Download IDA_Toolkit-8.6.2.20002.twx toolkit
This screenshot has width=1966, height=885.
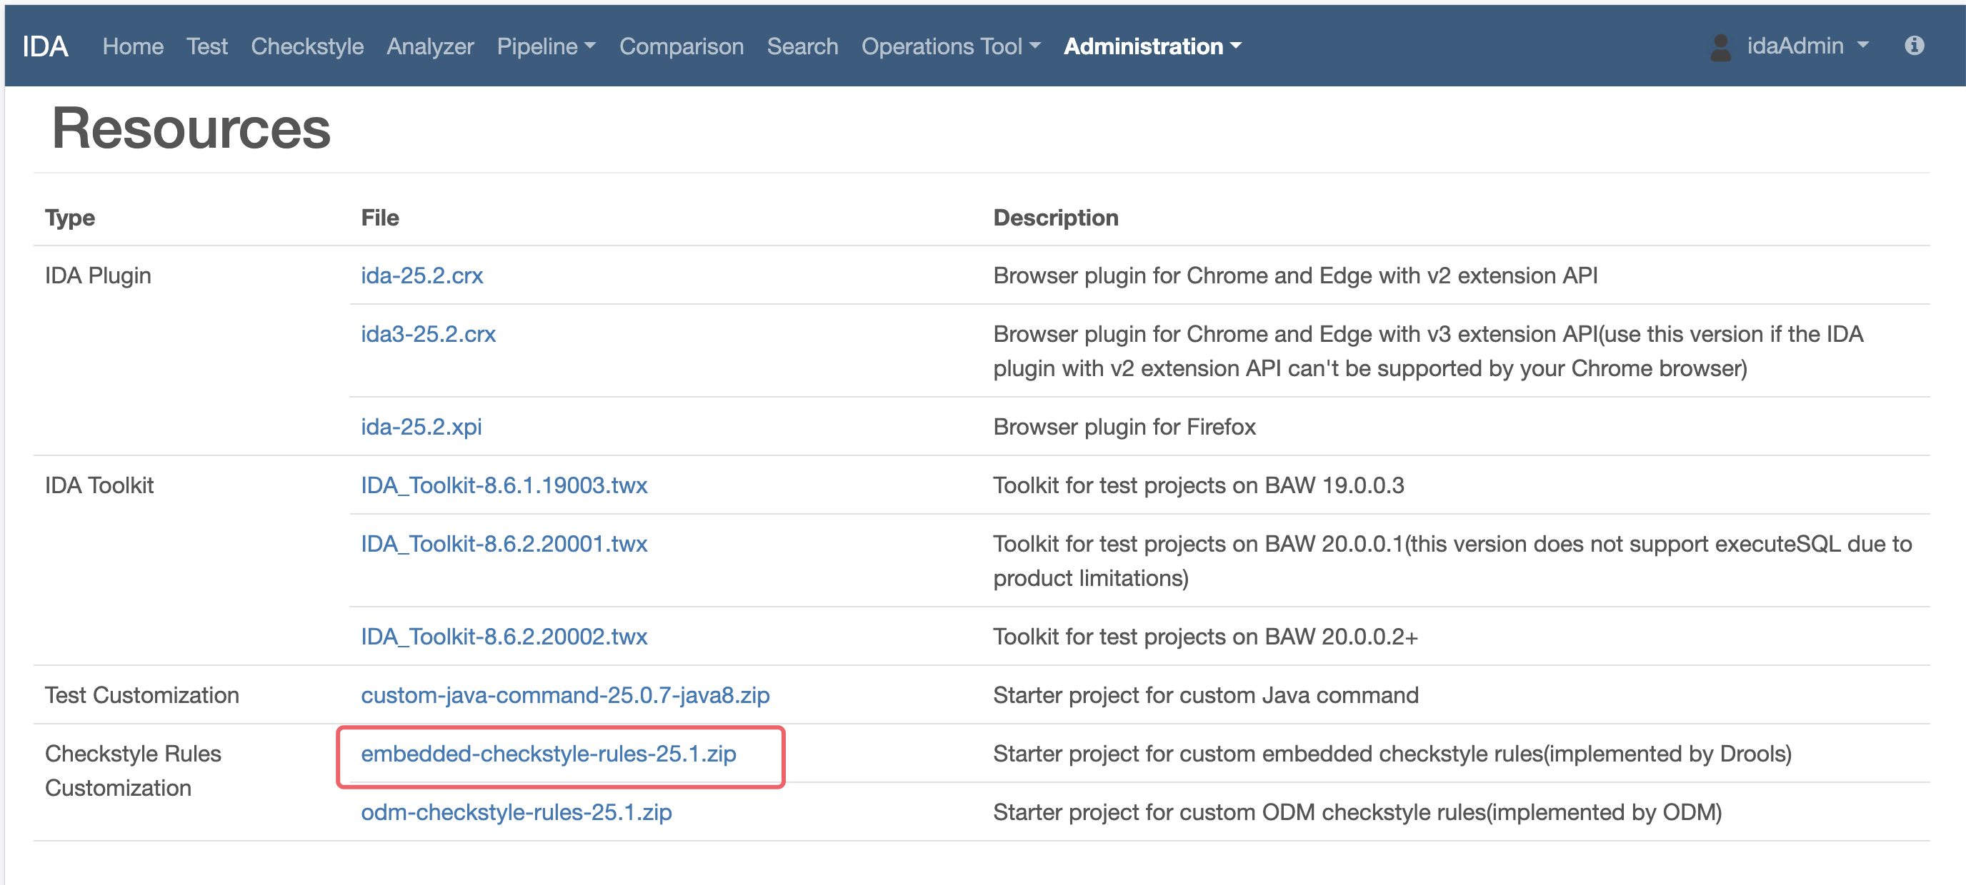504,636
